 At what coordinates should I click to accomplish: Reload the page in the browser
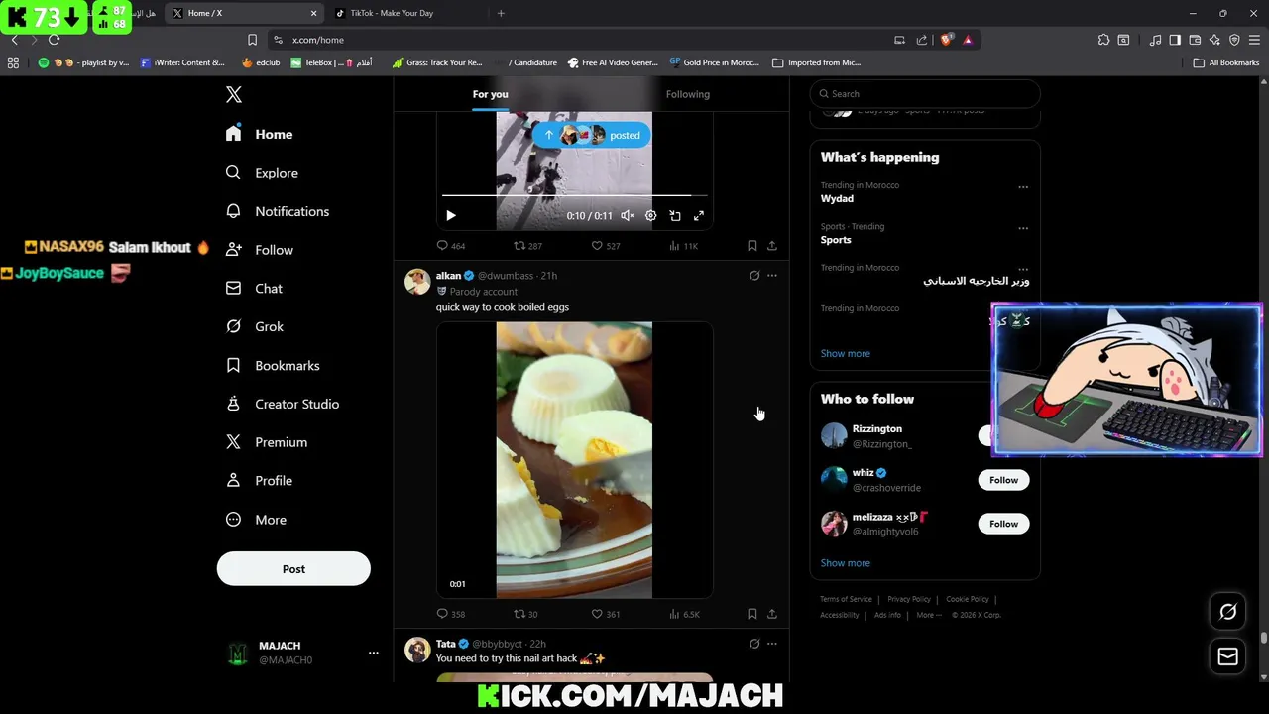(54, 40)
